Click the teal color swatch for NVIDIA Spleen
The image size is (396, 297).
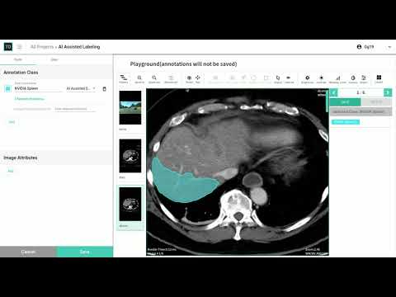(8, 88)
